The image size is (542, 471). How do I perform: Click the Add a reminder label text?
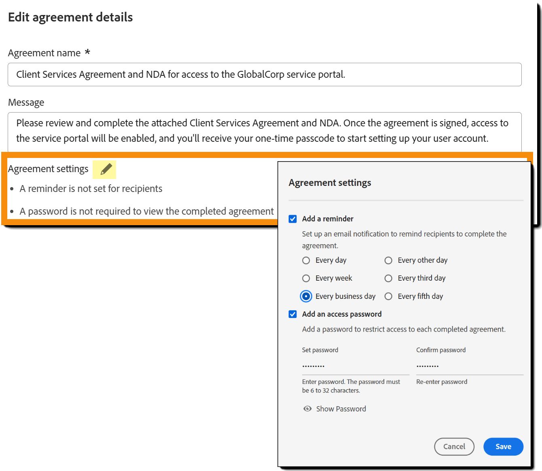point(328,219)
